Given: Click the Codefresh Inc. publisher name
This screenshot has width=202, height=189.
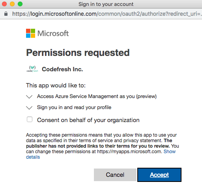Looking at the screenshot, I should 62,69.
